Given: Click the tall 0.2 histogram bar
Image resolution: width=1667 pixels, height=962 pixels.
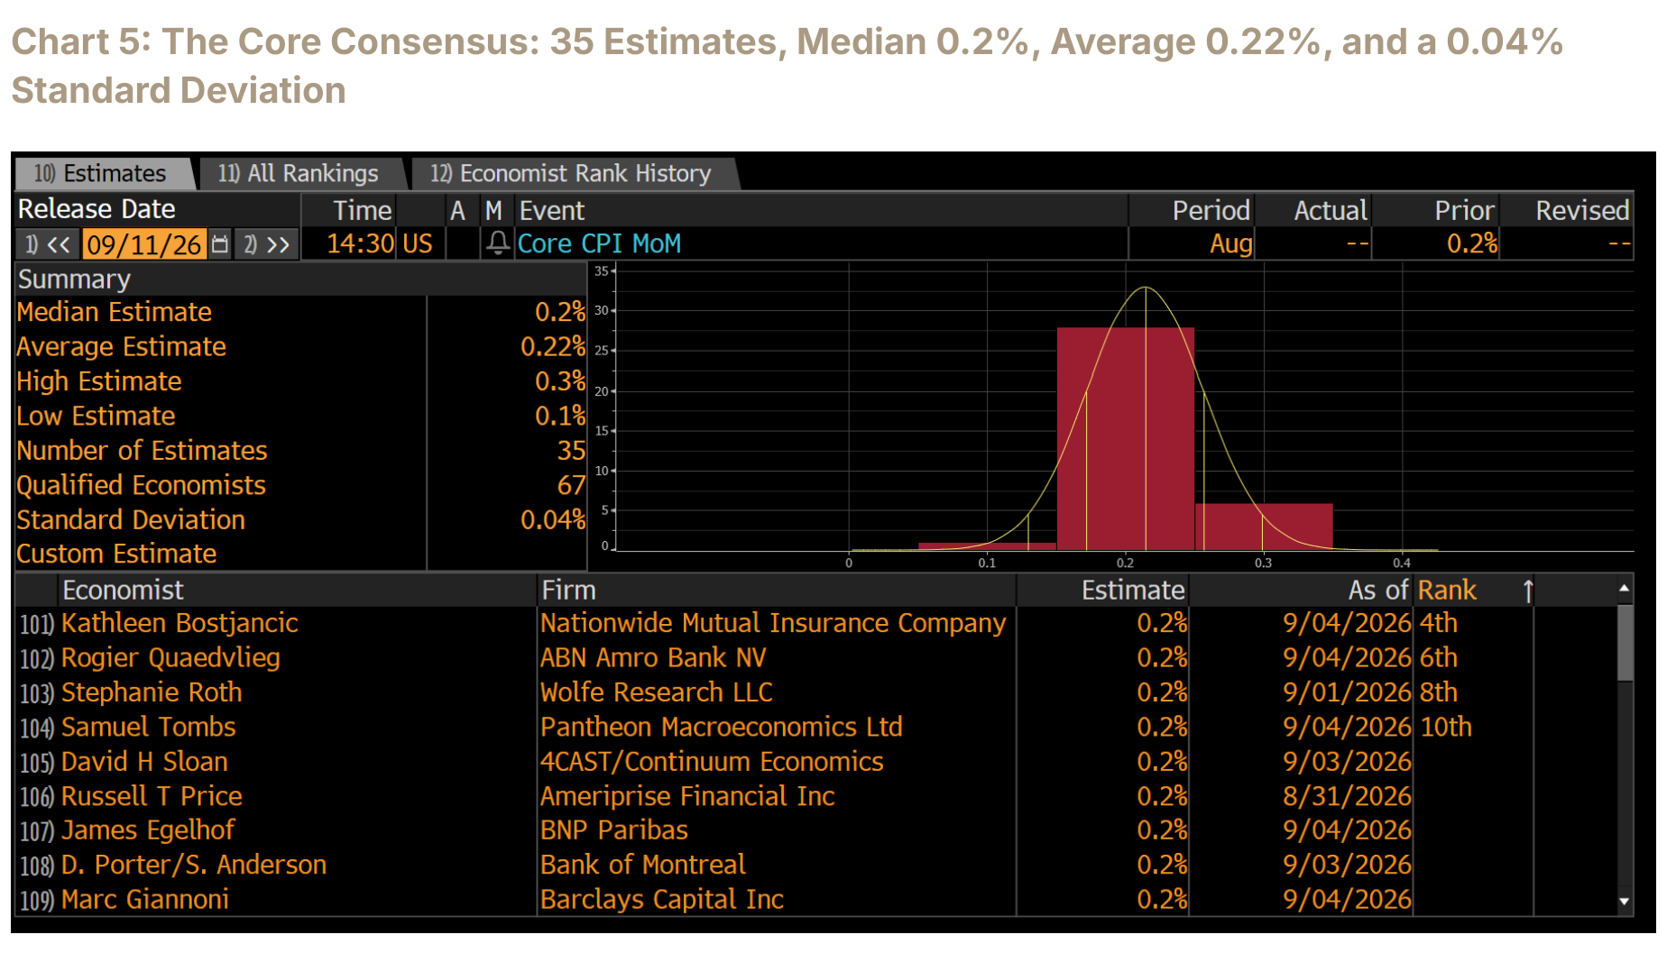Looking at the screenshot, I should point(1126,439).
